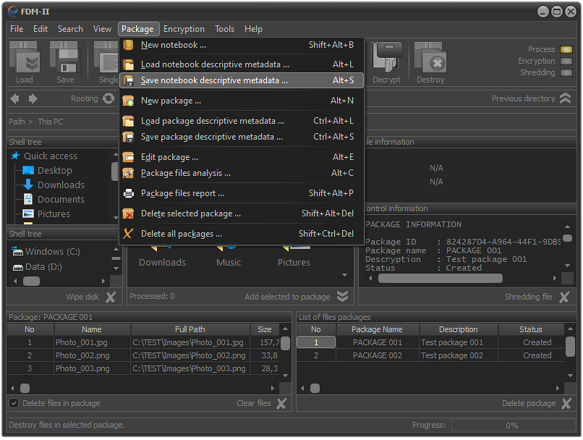Click the Clear files label
This screenshot has height=440, width=583.
(254, 403)
